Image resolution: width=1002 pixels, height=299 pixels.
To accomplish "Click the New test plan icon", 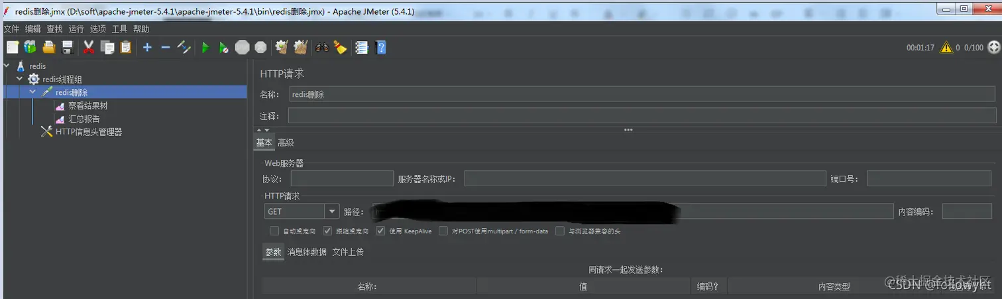I will pos(13,47).
